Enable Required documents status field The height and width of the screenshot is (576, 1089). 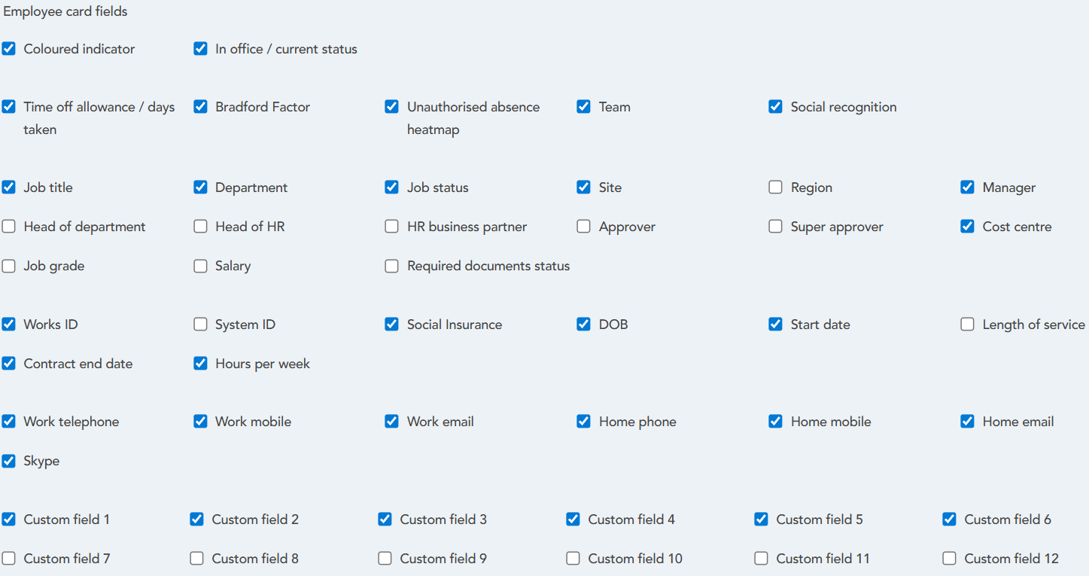pyautogui.click(x=391, y=266)
